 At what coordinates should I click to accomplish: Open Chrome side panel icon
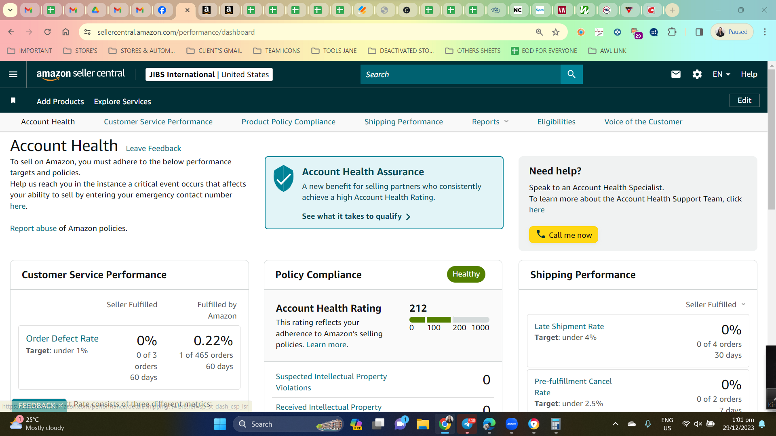(699, 32)
